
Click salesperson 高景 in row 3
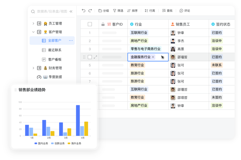pos(177,49)
